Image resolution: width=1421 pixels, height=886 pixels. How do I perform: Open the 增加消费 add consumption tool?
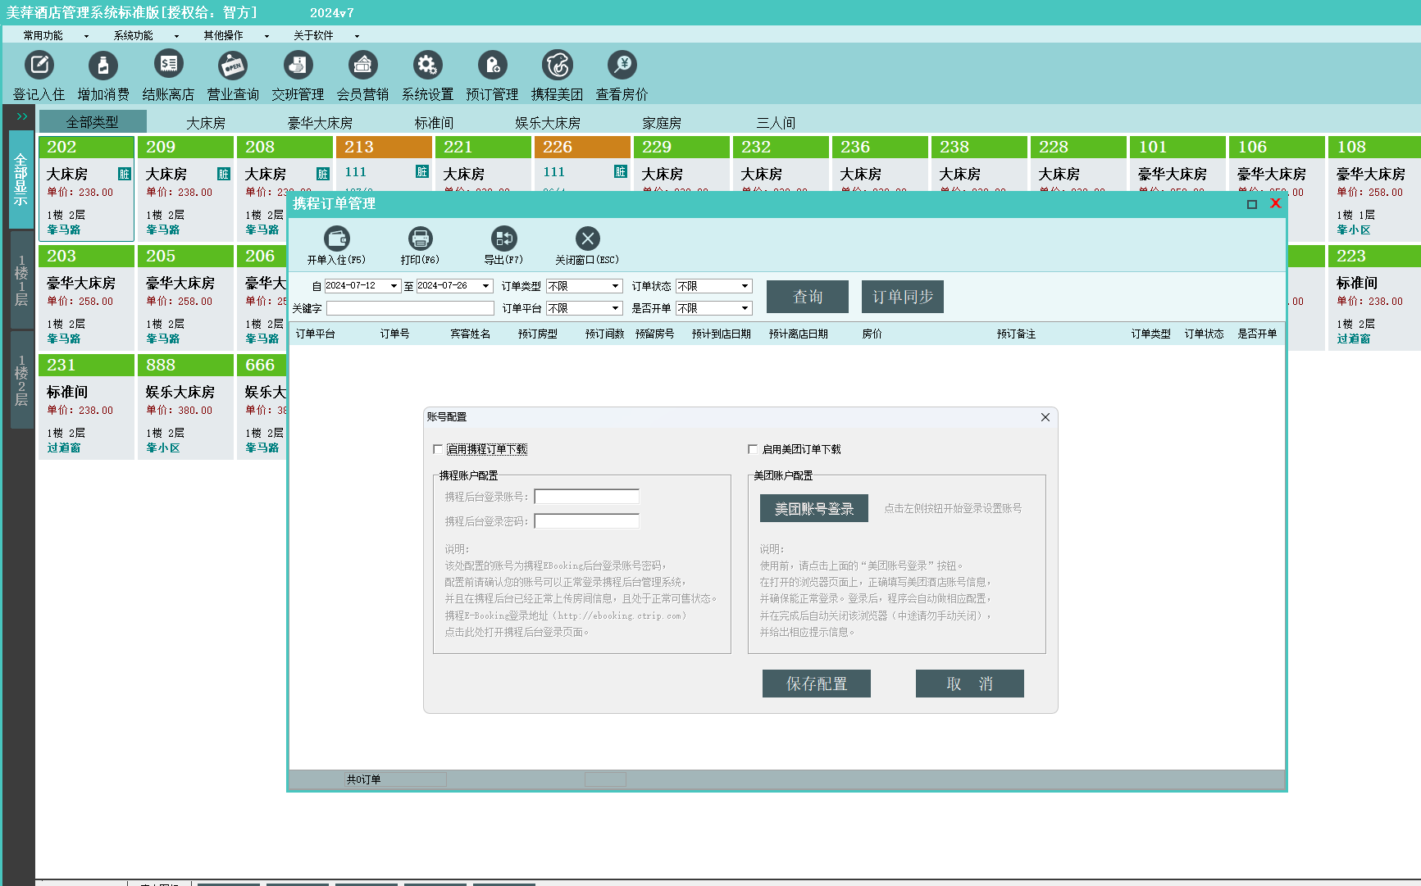(103, 66)
